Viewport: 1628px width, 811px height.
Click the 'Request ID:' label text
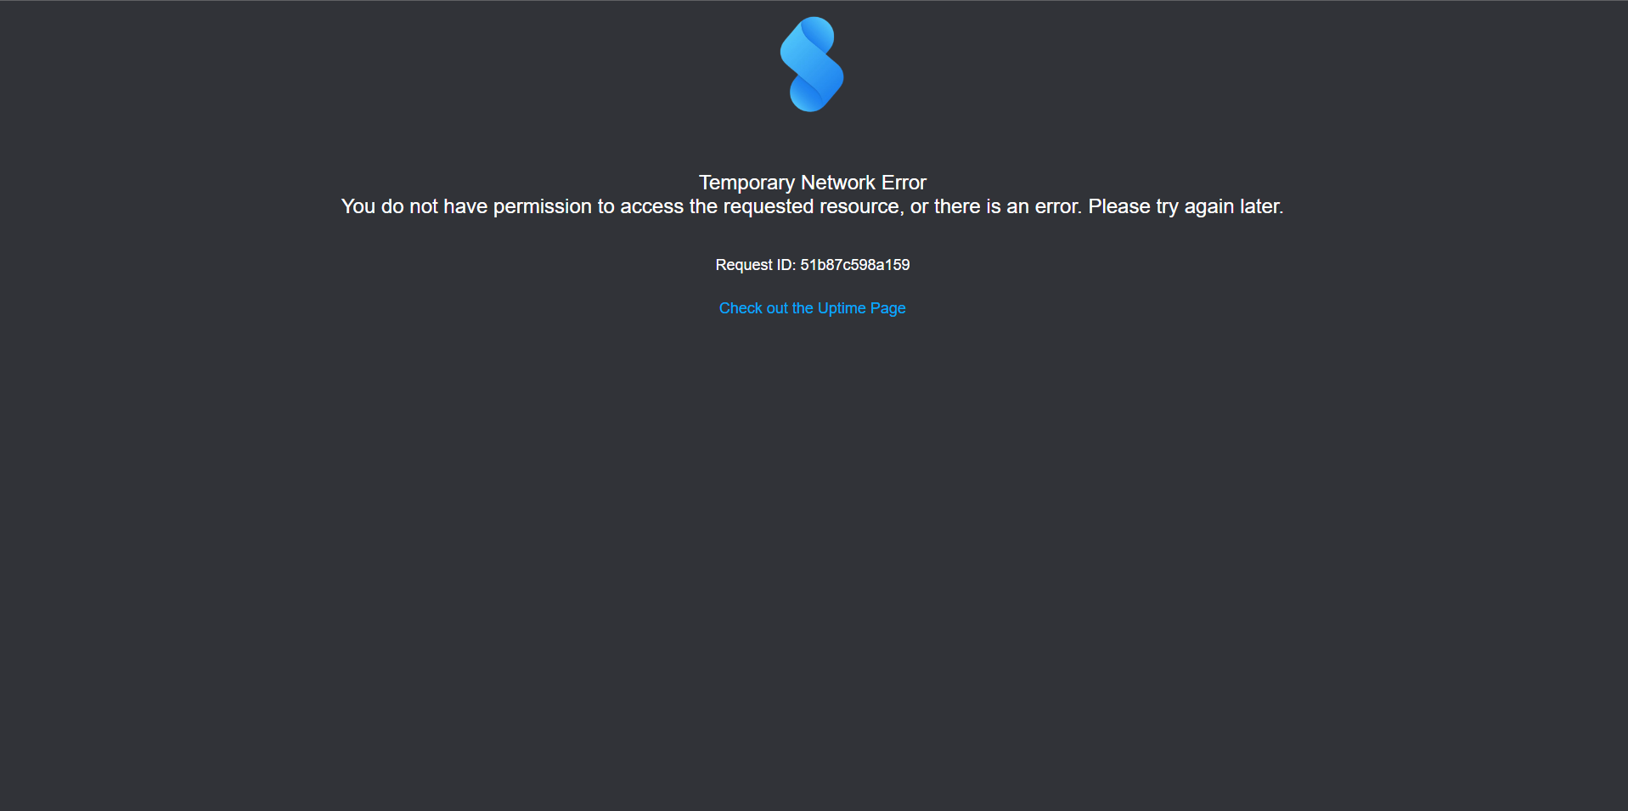[755, 265]
